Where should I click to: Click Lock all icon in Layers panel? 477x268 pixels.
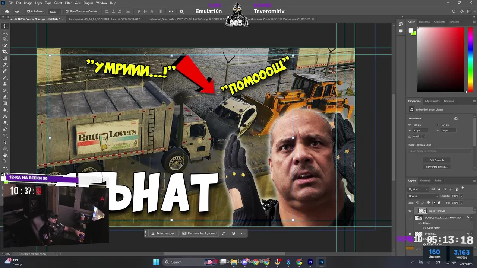(439, 203)
